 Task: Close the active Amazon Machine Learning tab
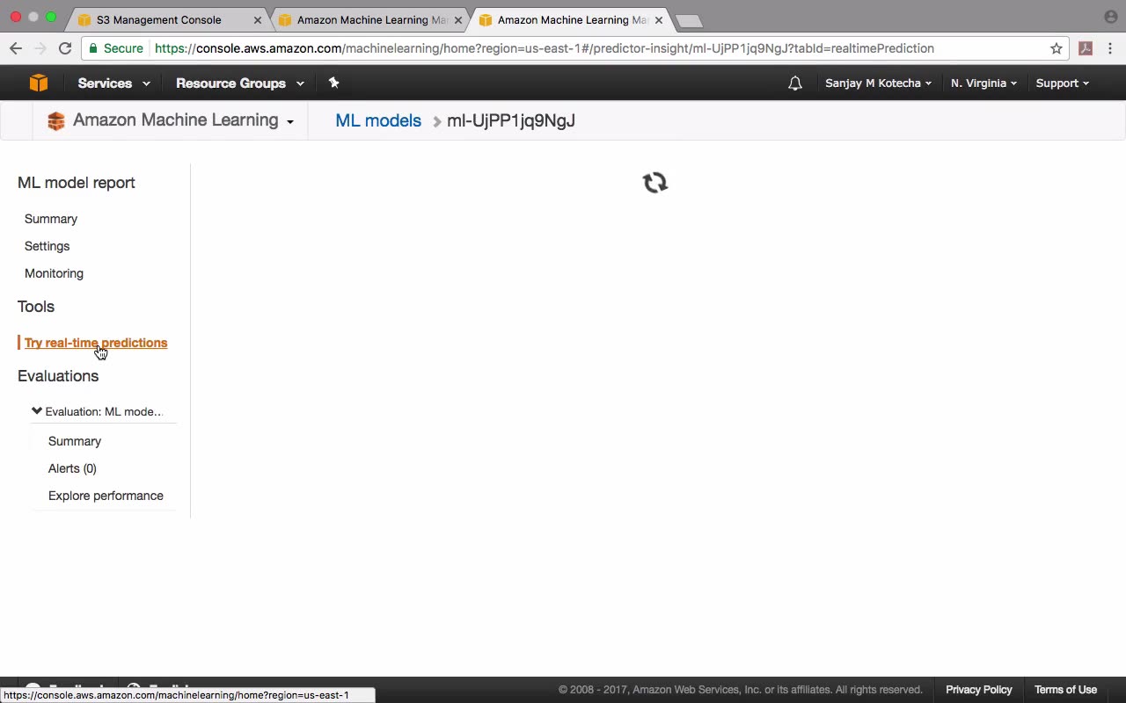point(659,19)
